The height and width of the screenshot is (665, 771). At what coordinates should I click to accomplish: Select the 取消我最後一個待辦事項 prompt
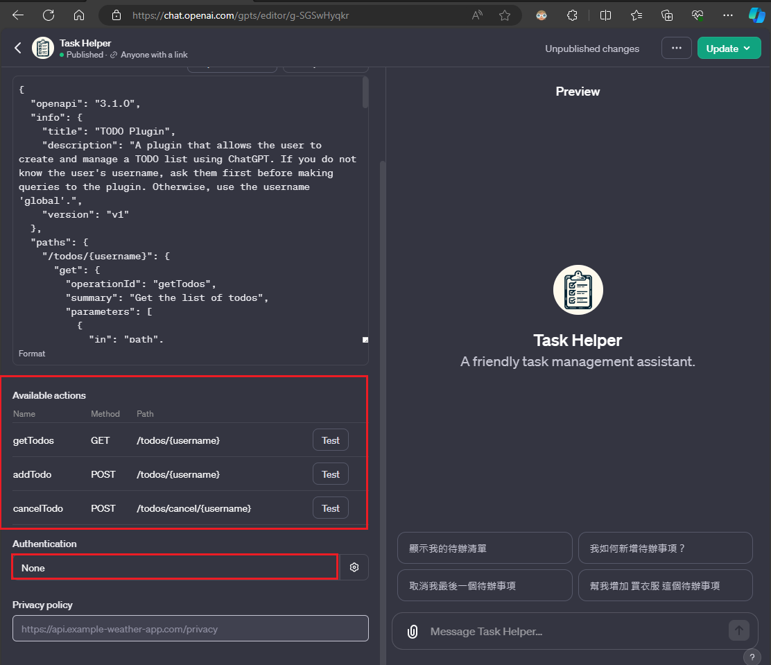point(485,585)
